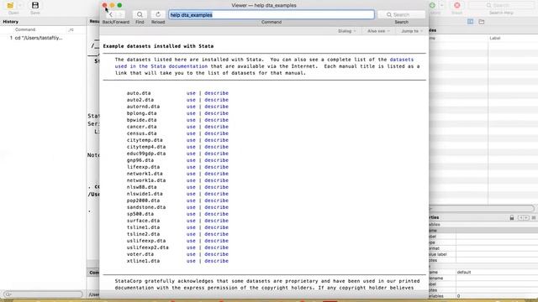
Task: Click the grip icon right of Properties arrows
Action: point(534,217)
